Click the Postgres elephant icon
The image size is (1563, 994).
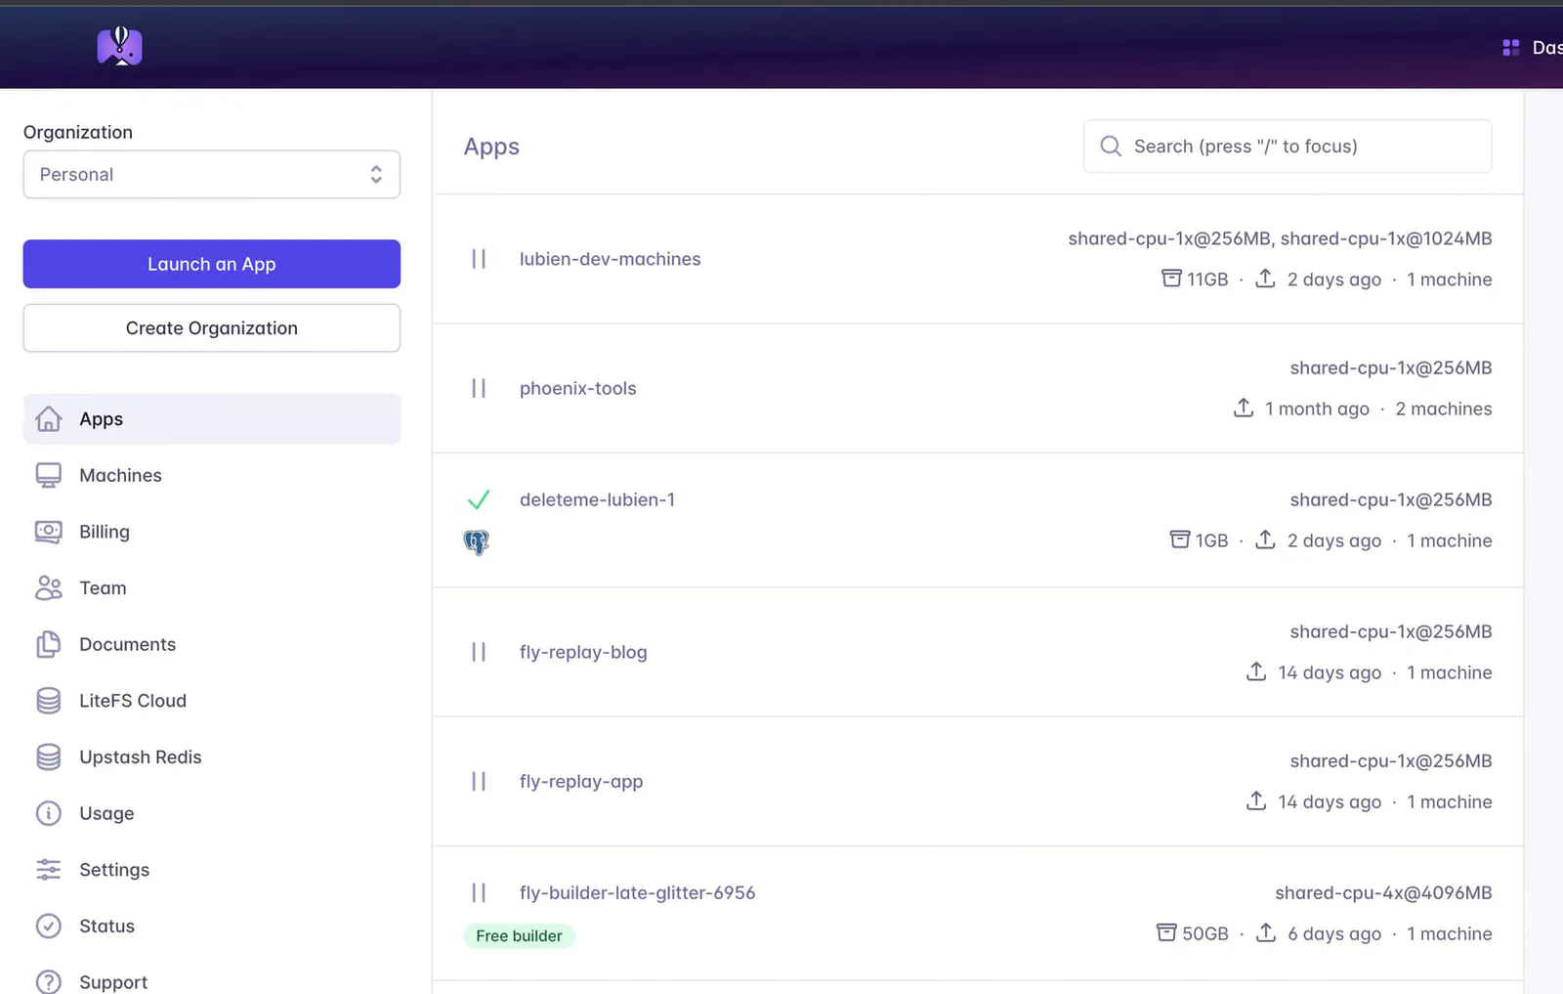476,541
